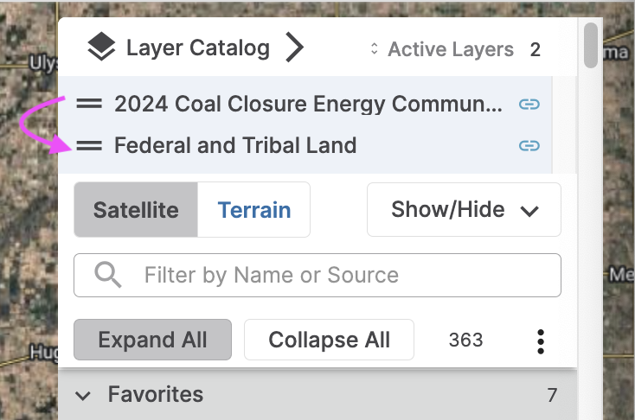Click link icon for 2024 Coal Closure layer
Image resolution: width=635 pixels, height=420 pixels.
tap(529, 105)
